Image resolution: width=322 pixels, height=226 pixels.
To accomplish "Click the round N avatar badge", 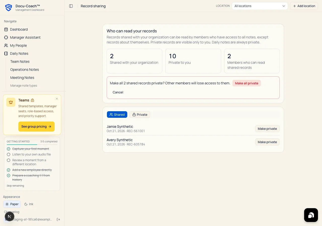I will pos(10,216).
